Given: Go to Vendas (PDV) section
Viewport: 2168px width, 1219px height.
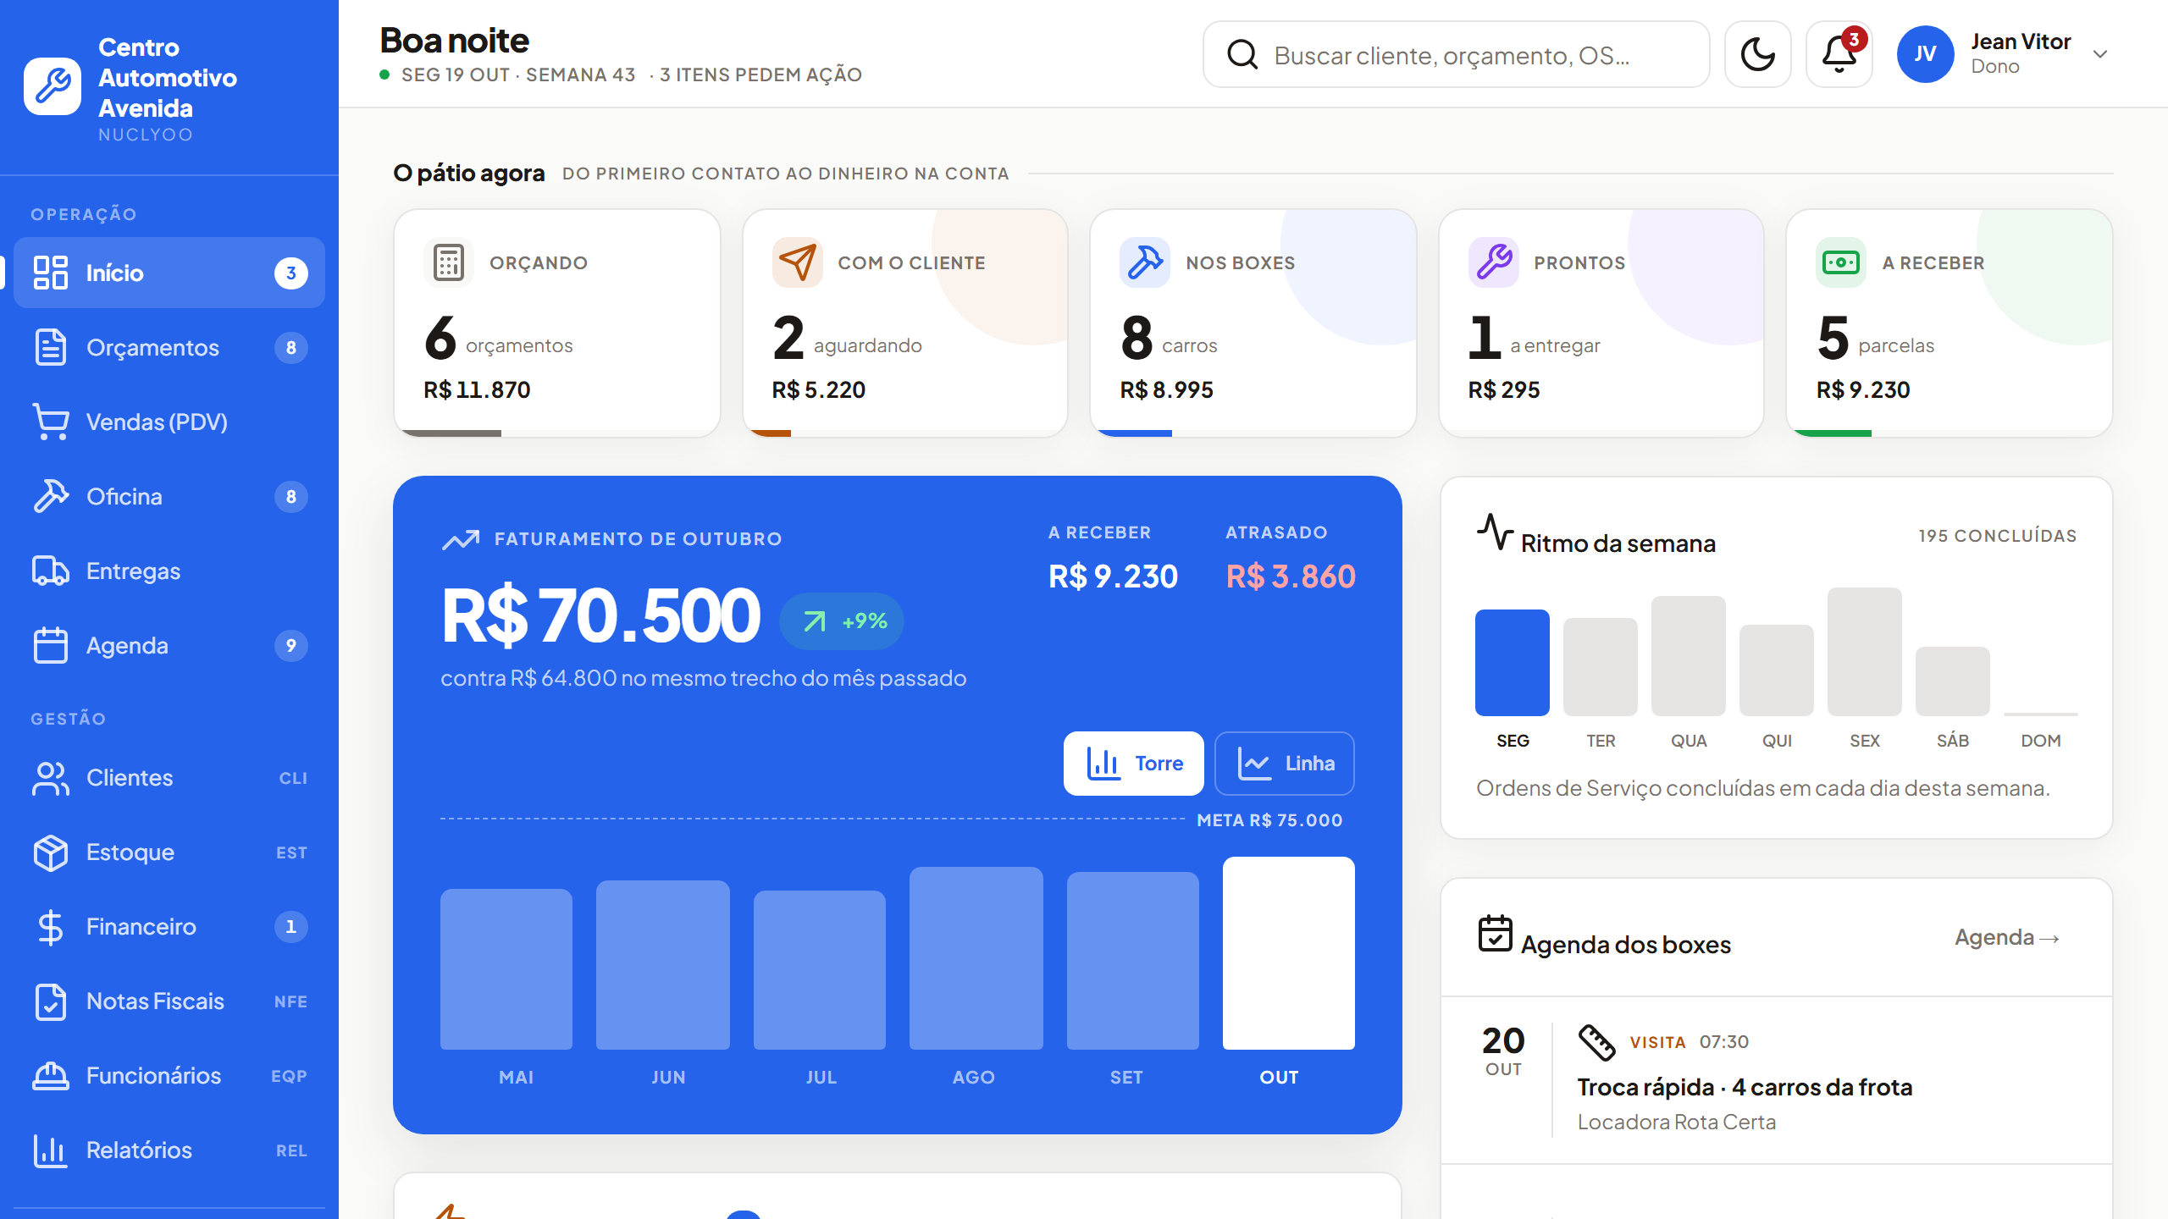Looking at the screenshot, I should 169,422.
